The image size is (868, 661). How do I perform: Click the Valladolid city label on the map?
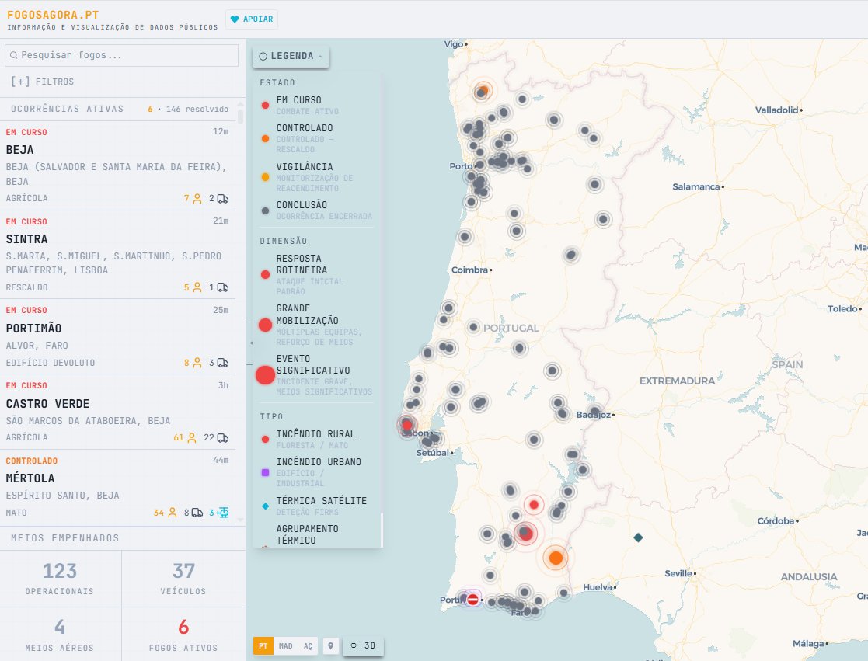(776, 110)
